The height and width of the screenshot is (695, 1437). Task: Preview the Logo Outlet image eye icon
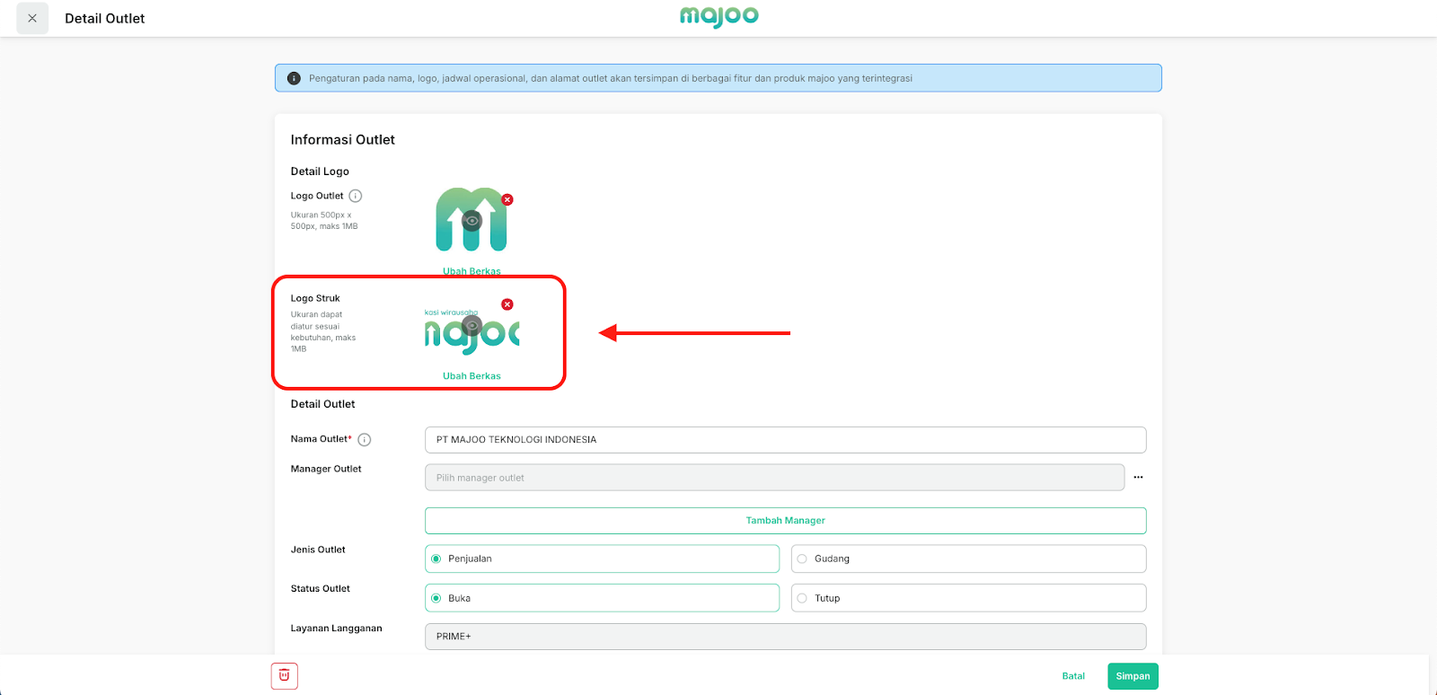tap(472, 220)
